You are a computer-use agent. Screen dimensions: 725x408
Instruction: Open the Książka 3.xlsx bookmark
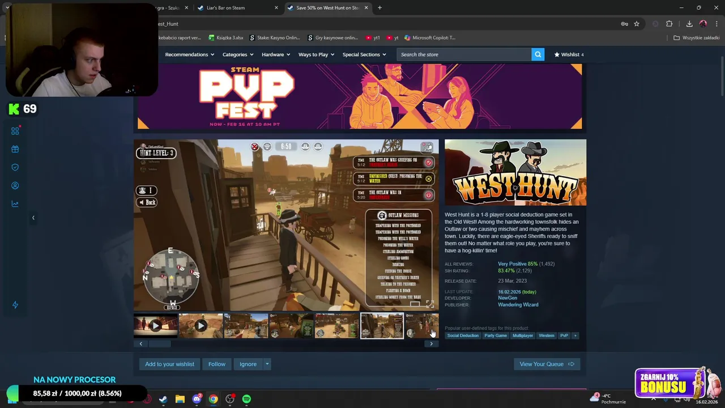point(226,38)
